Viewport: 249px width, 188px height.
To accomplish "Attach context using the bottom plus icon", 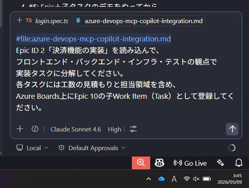I will click(20, 129).
